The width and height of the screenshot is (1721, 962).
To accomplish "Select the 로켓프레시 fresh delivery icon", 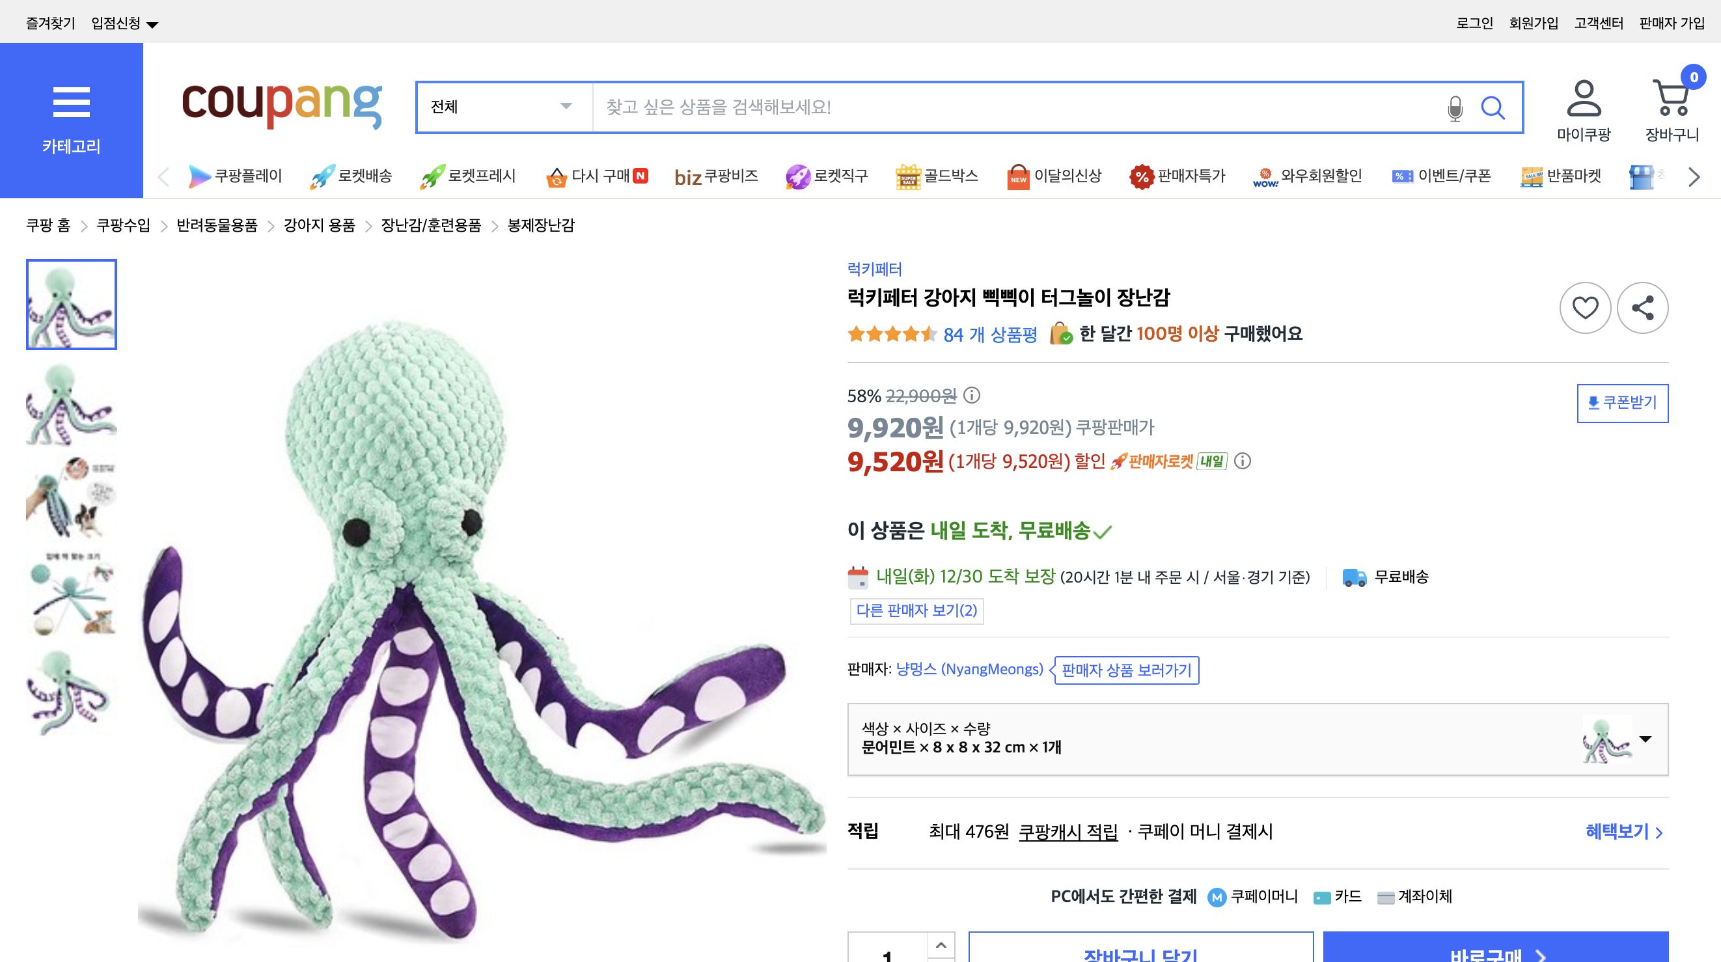I will coord(434,176).
